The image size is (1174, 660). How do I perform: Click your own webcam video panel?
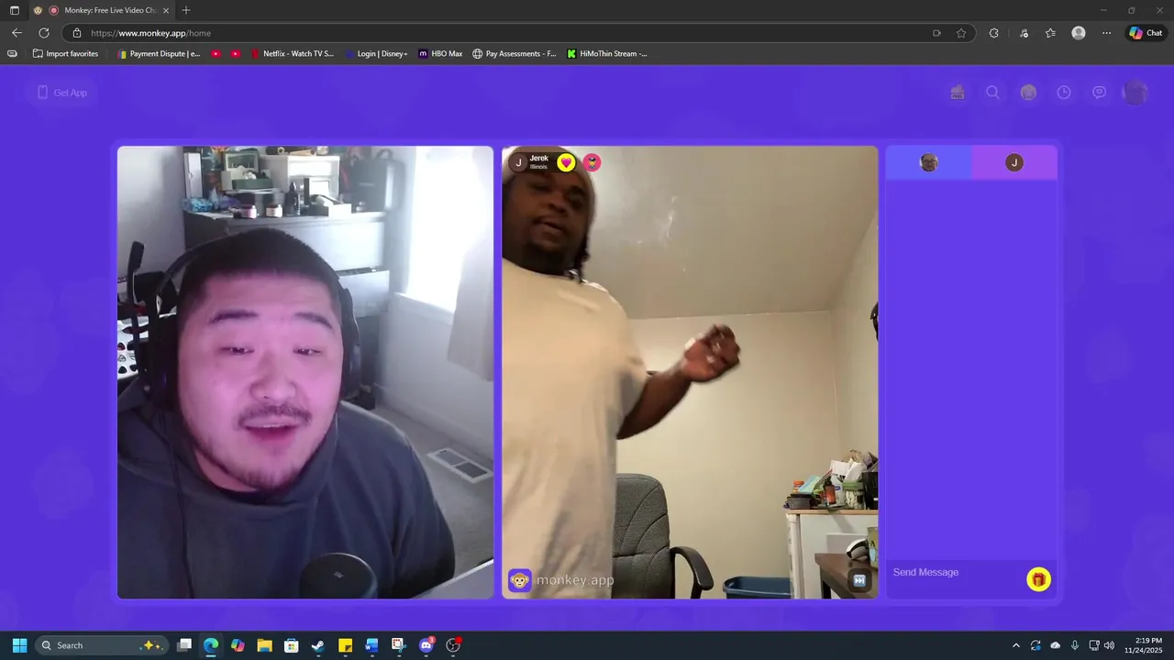(305, 372)
